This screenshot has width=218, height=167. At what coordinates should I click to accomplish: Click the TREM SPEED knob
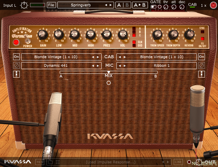click(x=157, y=35)
